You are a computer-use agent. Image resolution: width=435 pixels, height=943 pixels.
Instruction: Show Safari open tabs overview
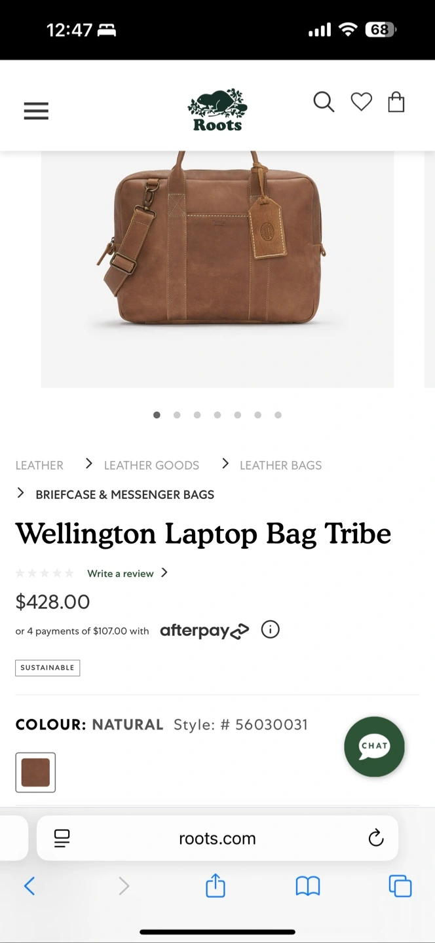[x=400, y=886]
